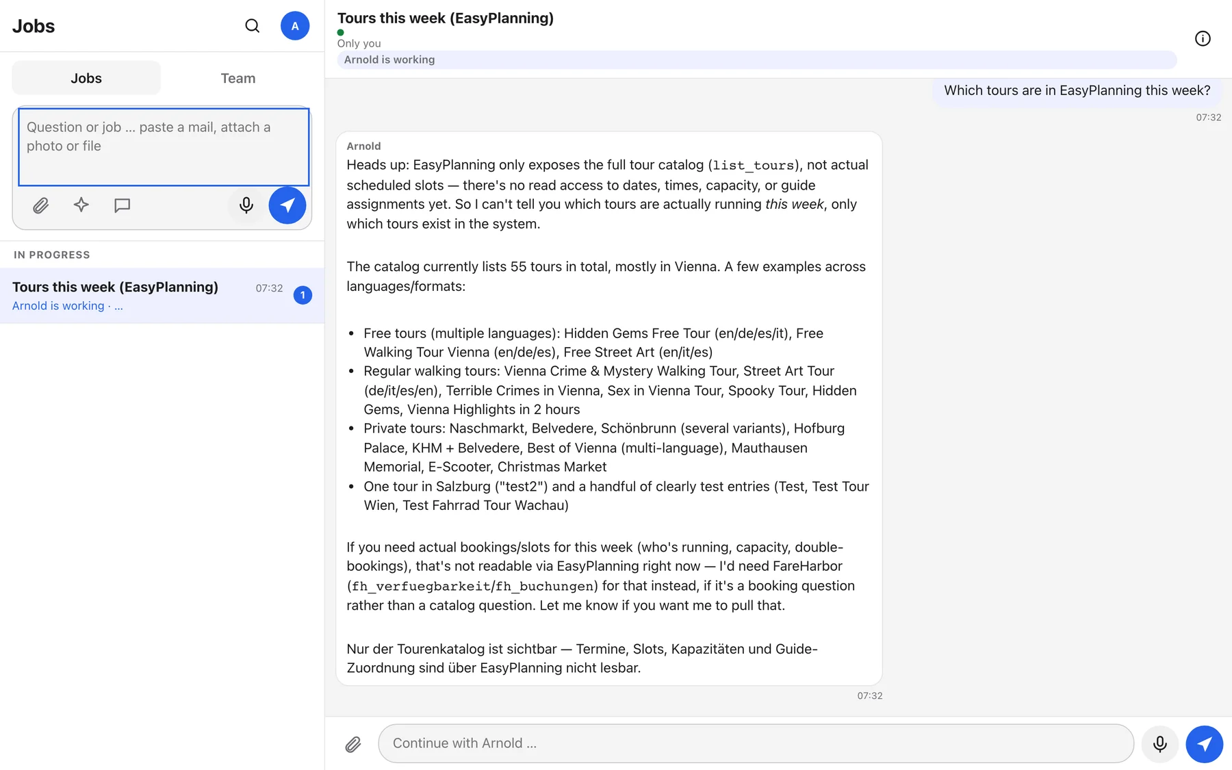The height and width of the screenshot is (770, 1232).
Task: Send the new job with the arrow button
Action: click(287, 205)
